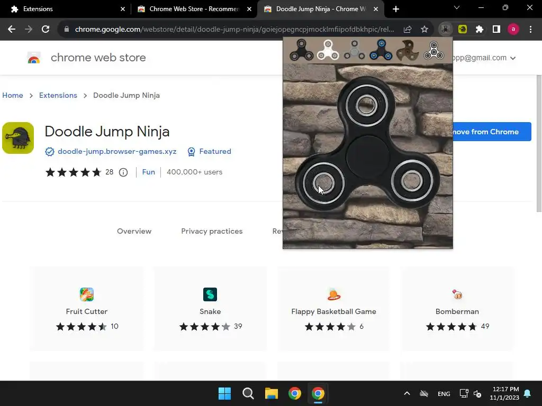Select the brown blade spinner skin
This screenshot has width=542, height=406.
[x=407, y=50]
